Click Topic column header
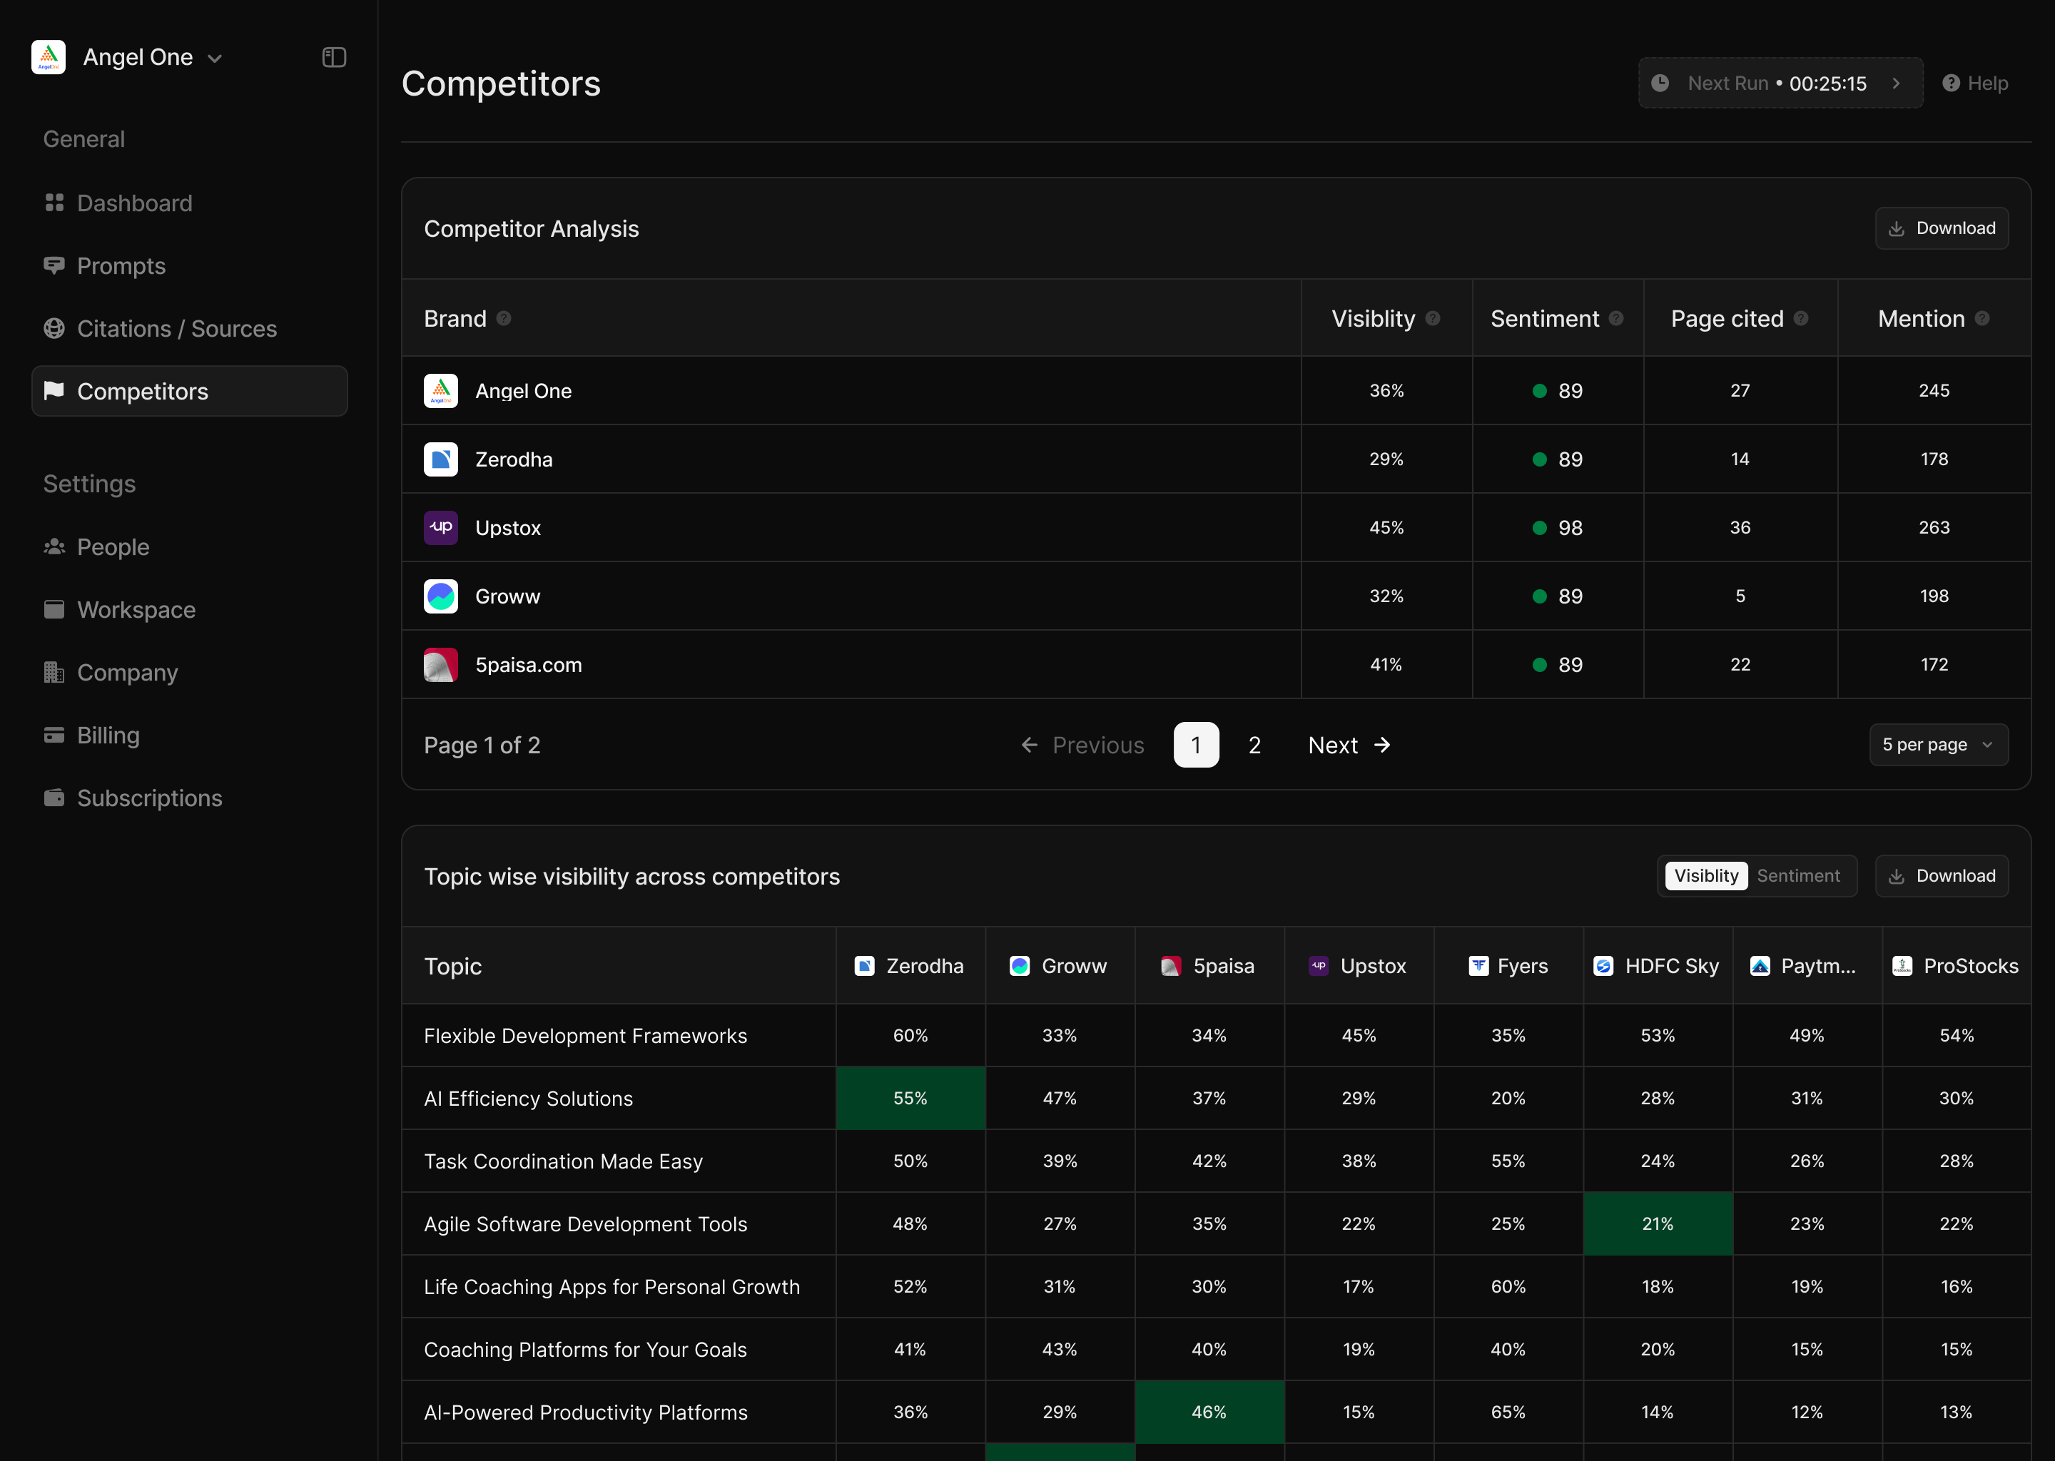Screen dimensions: 2055x1461 pyautogui.click(x=452, y=966)
